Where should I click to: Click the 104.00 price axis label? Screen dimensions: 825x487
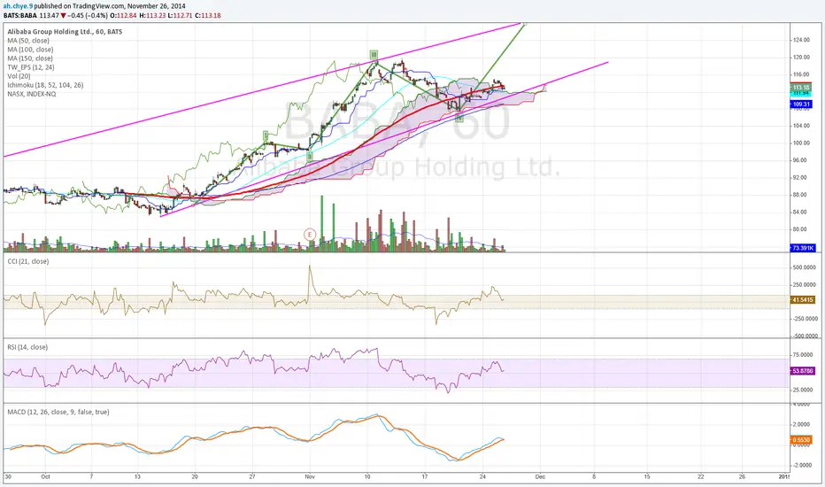[801, 126]
